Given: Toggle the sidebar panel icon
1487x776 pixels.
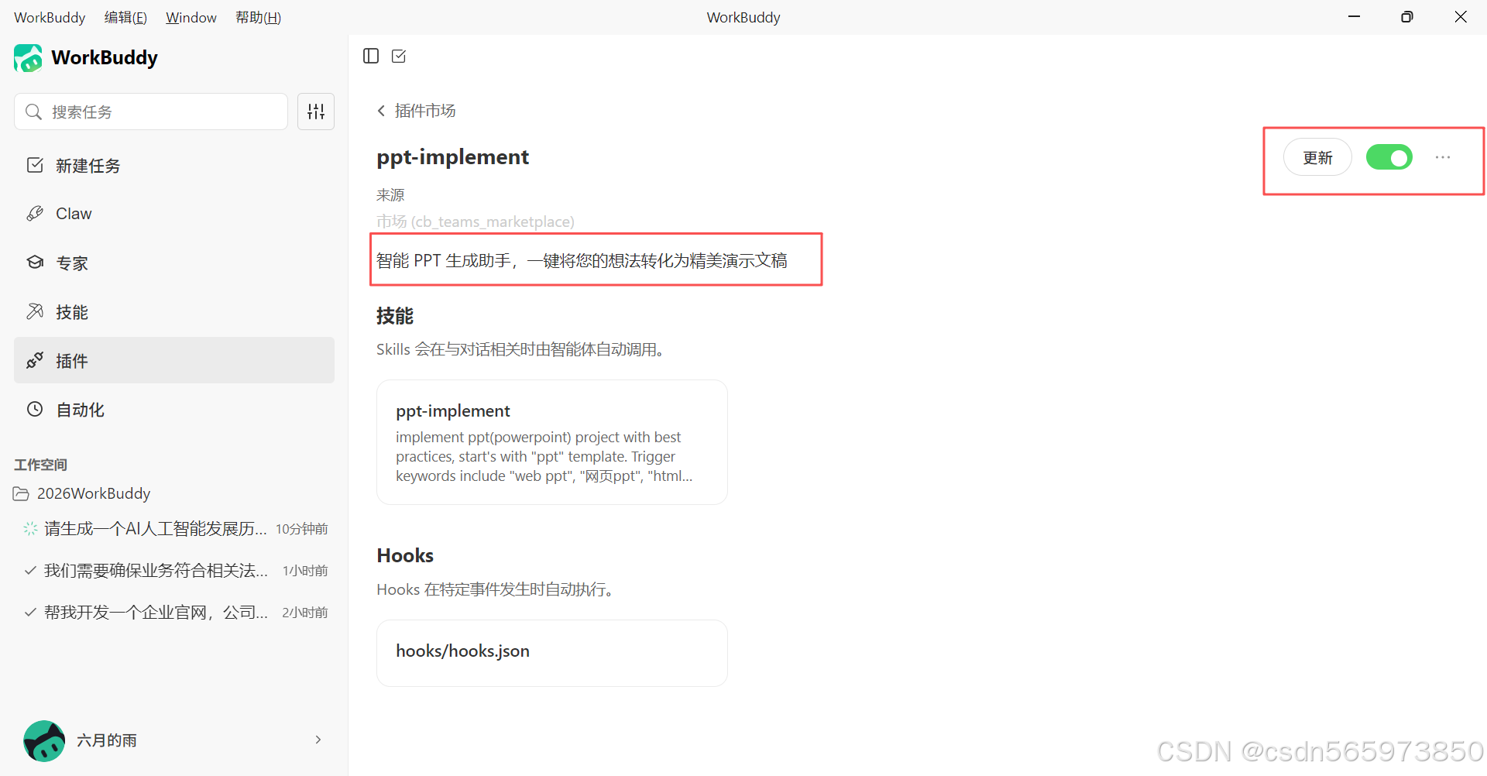Looking at the screenshot, I should [371, 56].
